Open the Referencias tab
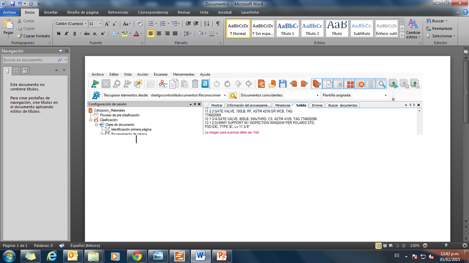The height and width of the screenshot is (263, 469). click(118, 12)
